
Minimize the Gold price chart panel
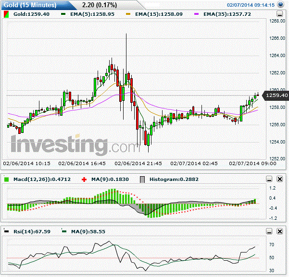coord(280,14)
